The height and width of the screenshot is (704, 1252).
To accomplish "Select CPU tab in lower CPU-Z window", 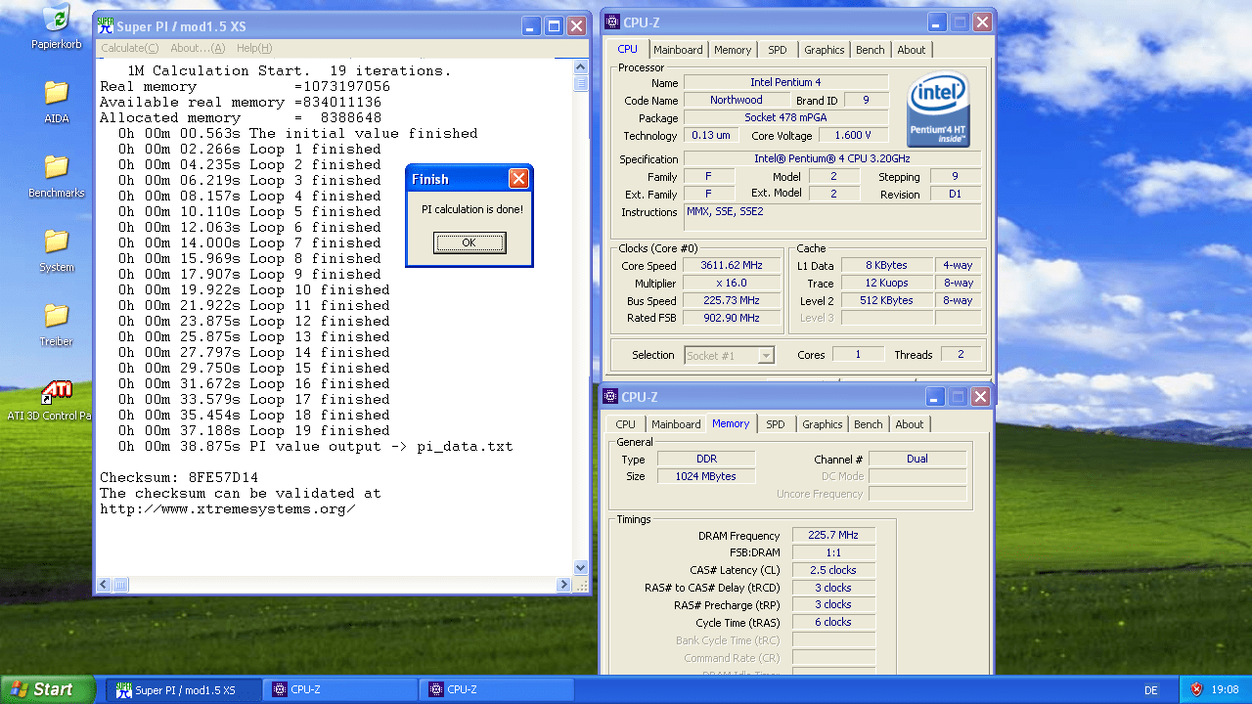I will tap(626, 424).
